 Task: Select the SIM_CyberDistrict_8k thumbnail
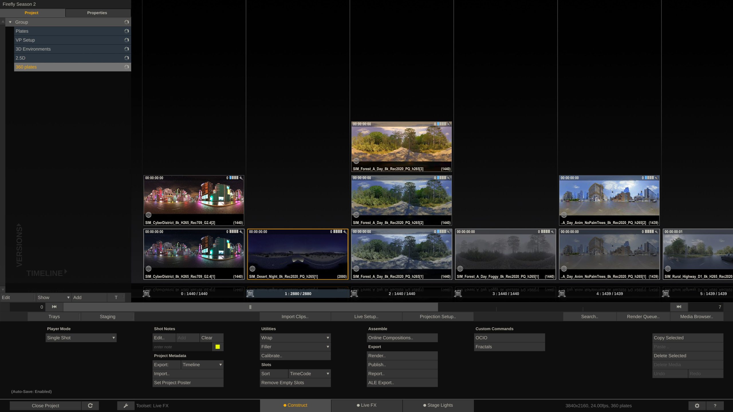pyautogui.click(x=194, y=197)
